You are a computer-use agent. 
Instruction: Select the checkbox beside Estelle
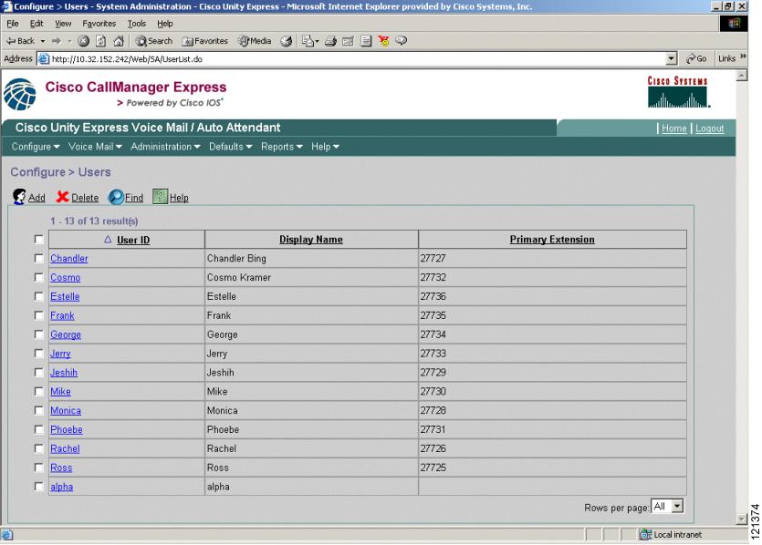[x=39, y=296]
